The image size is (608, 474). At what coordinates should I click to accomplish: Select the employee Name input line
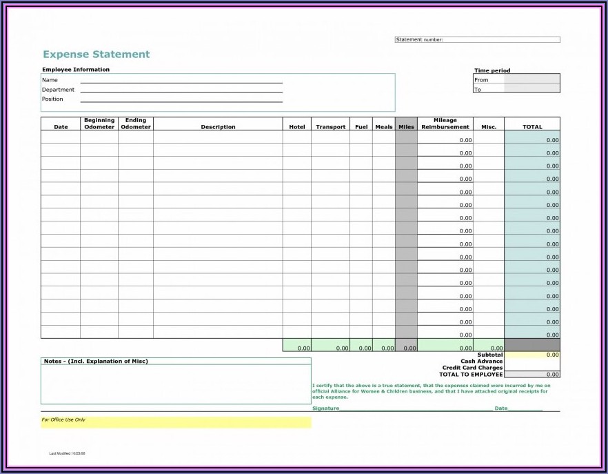coord(181,80)
